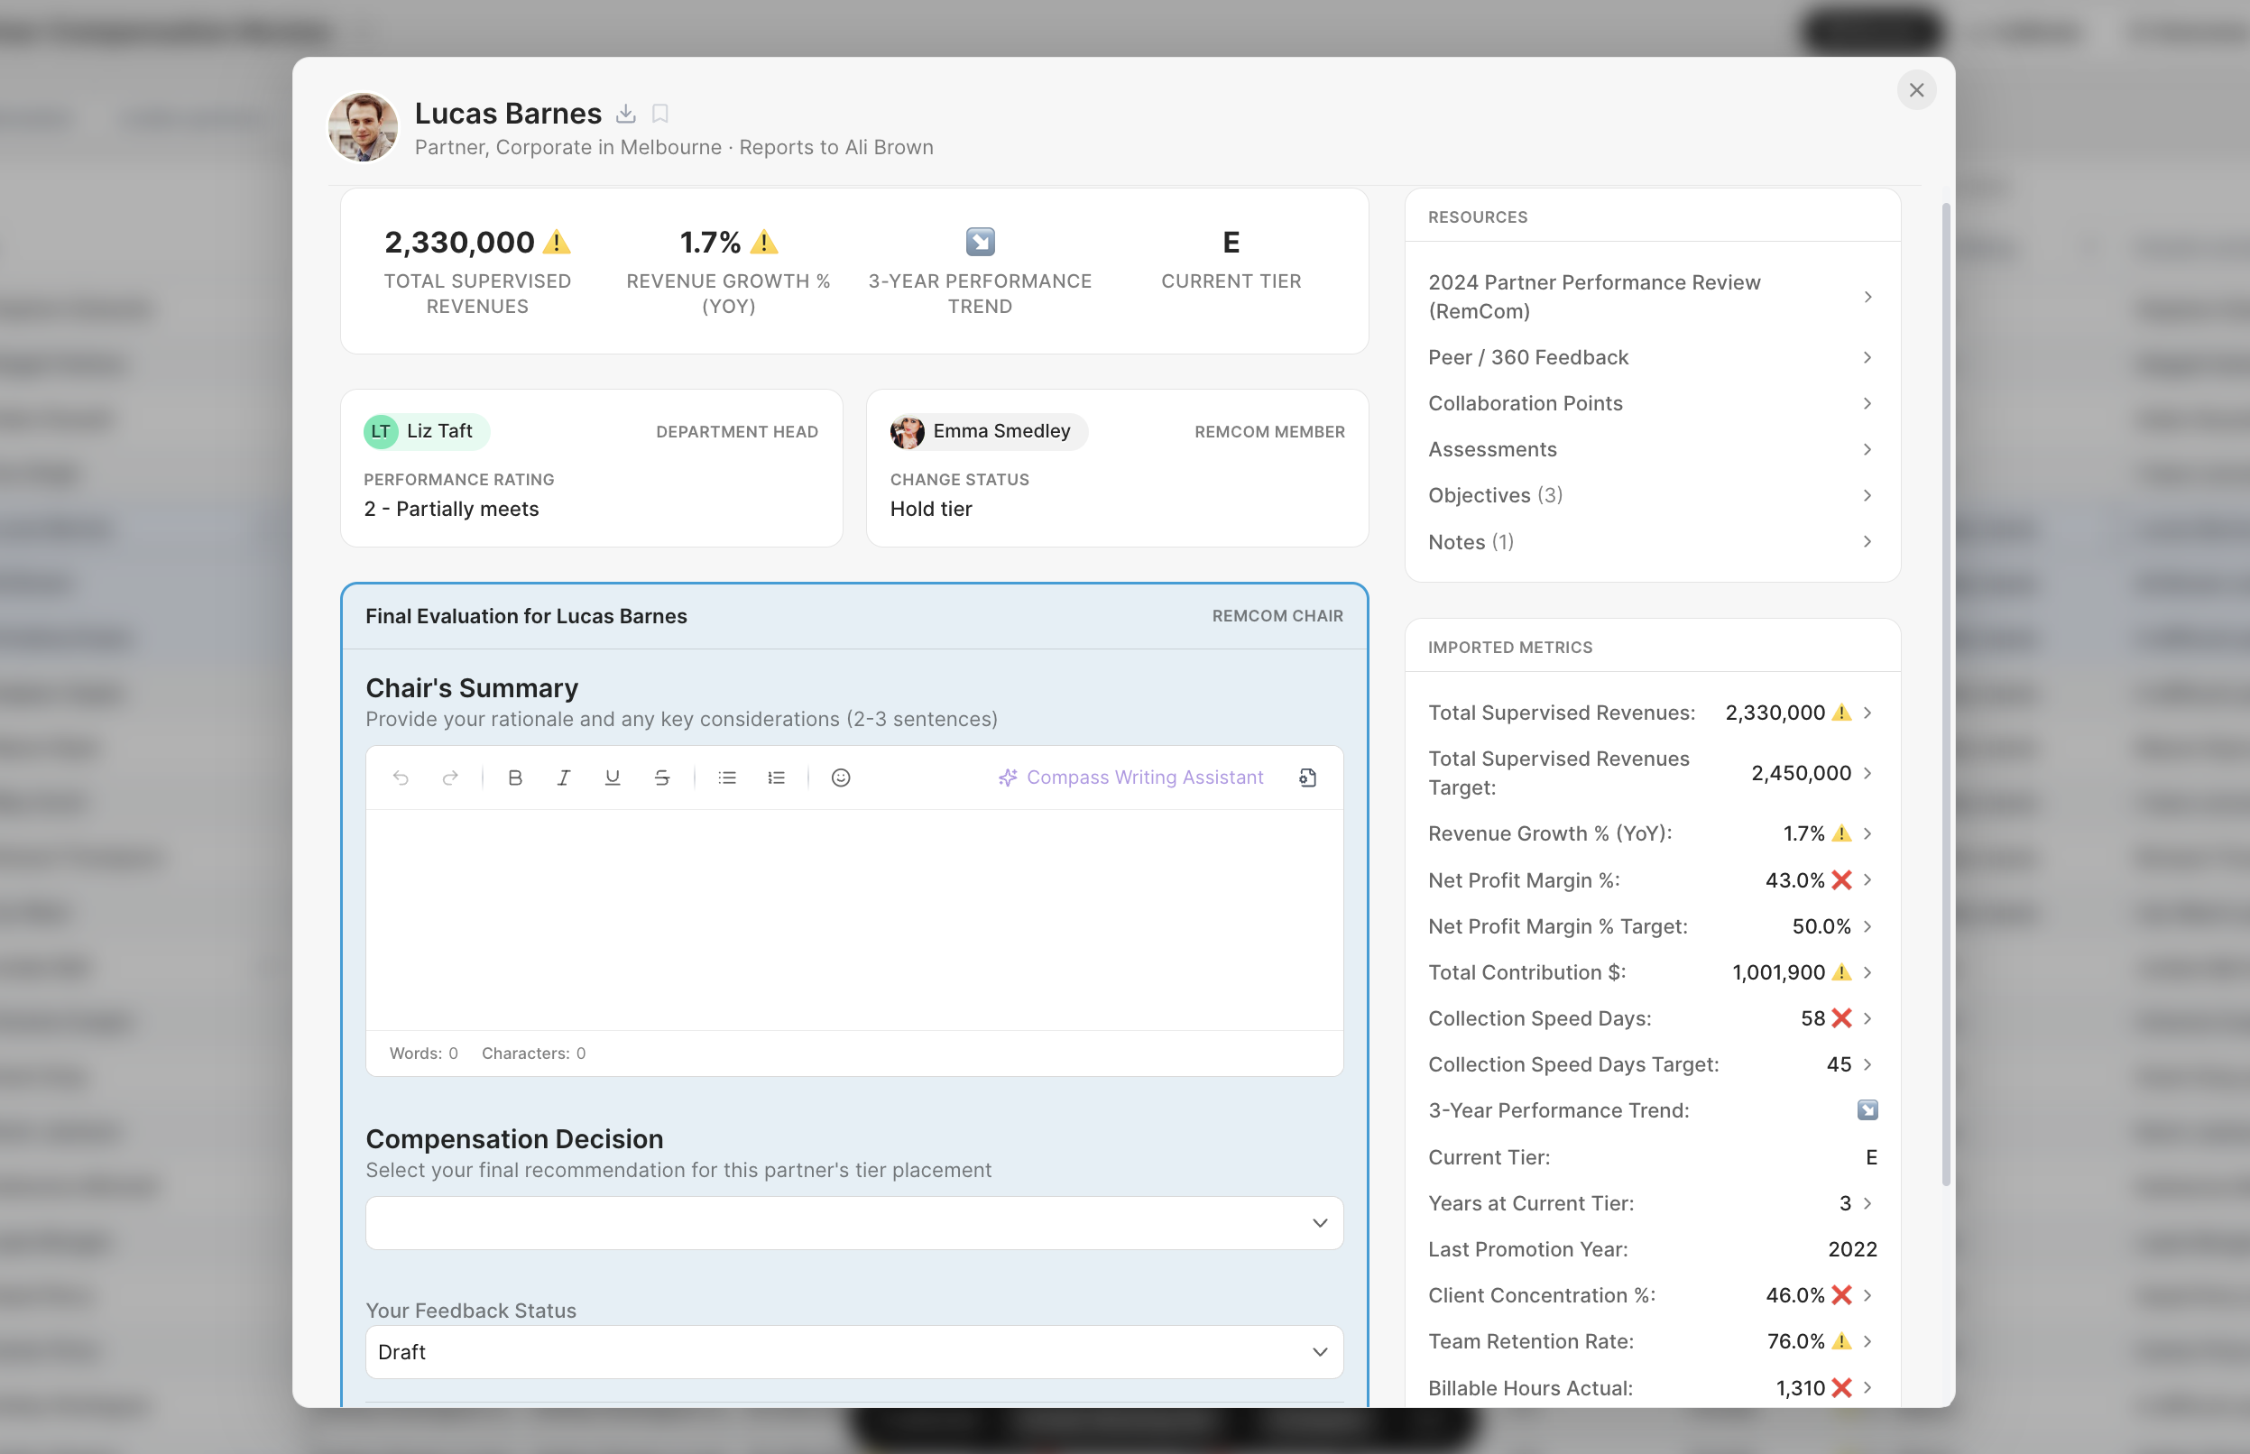The width and height of the screenshot is (2250, 1454).
Task: Toggle italic formatting in Chair's Summary editor
Action: [x=564, y=777]
